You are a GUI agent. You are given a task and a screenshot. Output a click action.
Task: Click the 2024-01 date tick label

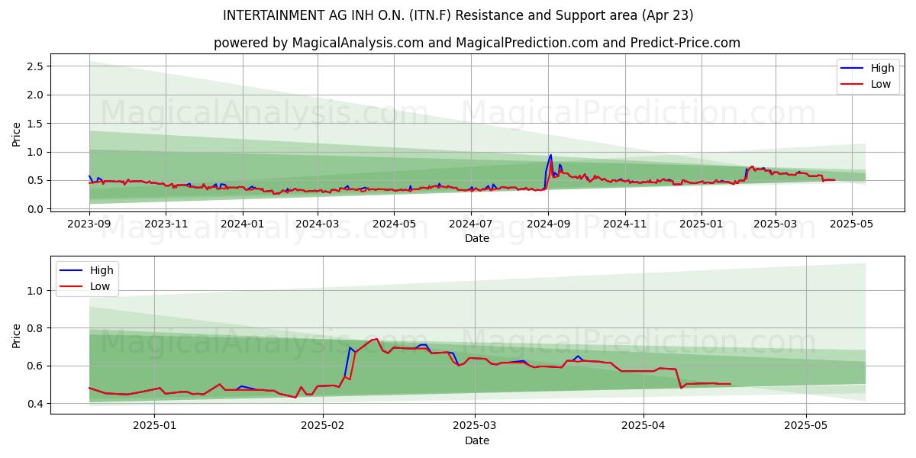pyautogui.click(x=242, y=224)
